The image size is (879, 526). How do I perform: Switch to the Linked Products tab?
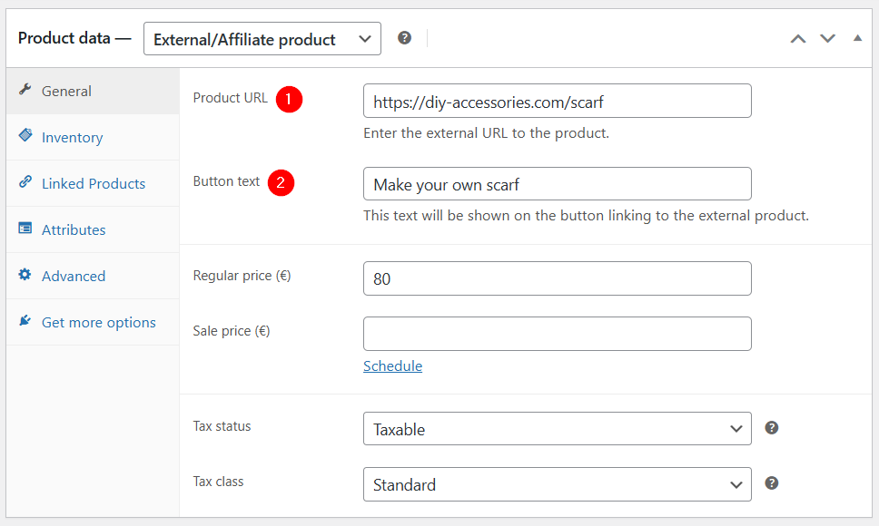point(93,183)
